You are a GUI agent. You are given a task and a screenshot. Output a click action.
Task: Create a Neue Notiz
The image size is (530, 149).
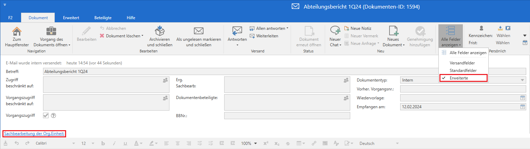coord(361,28)
